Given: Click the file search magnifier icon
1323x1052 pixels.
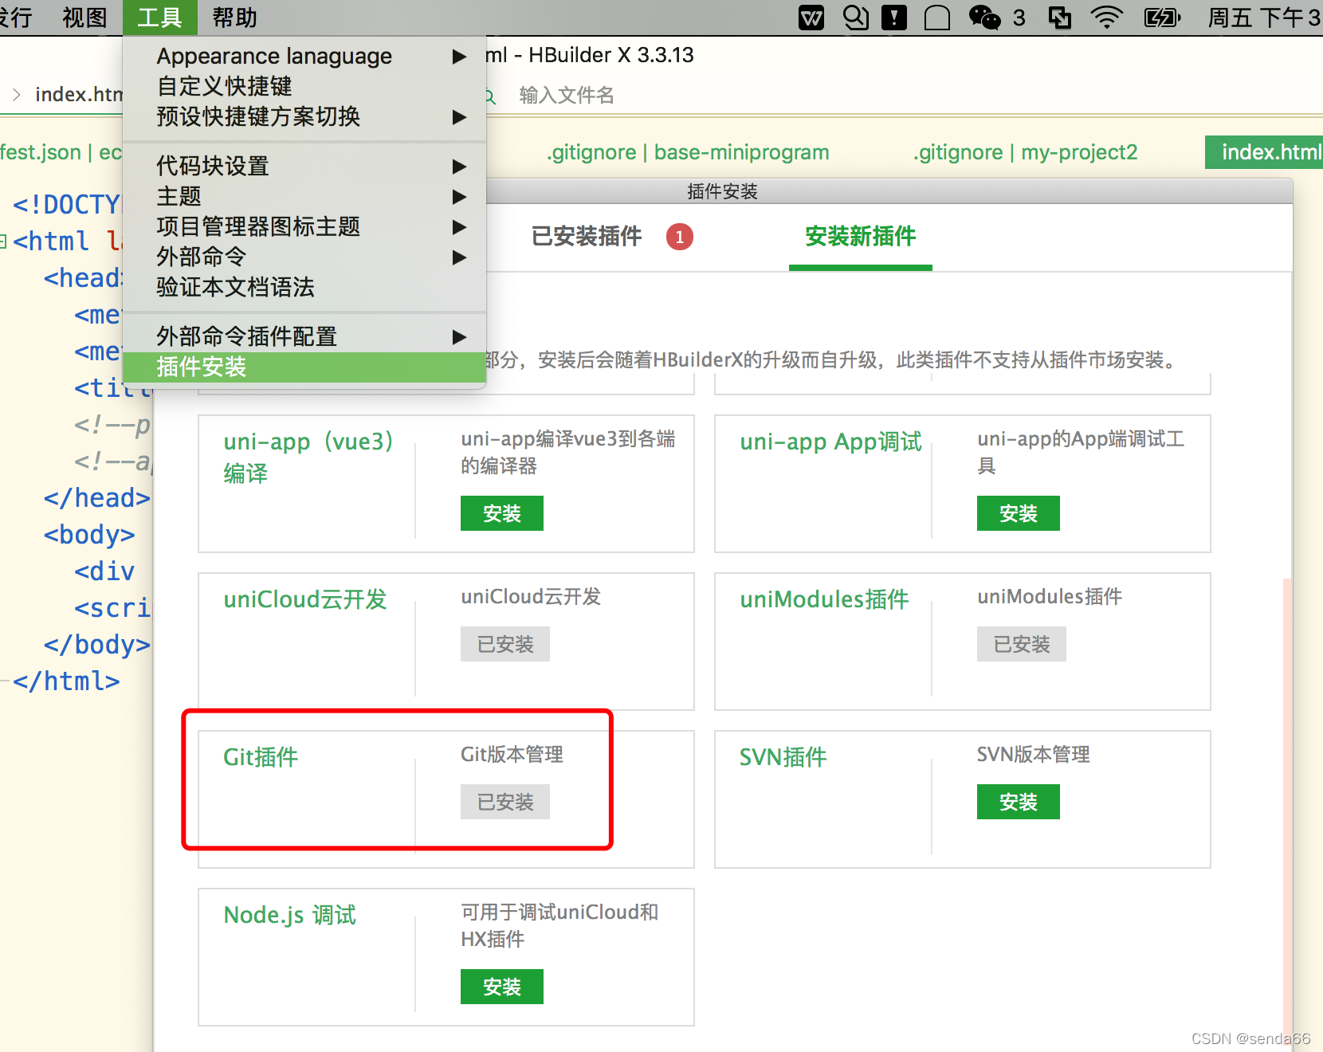Looking at the screenshot, I should 490,96.
